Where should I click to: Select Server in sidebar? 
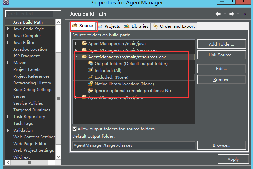point(19,96)
